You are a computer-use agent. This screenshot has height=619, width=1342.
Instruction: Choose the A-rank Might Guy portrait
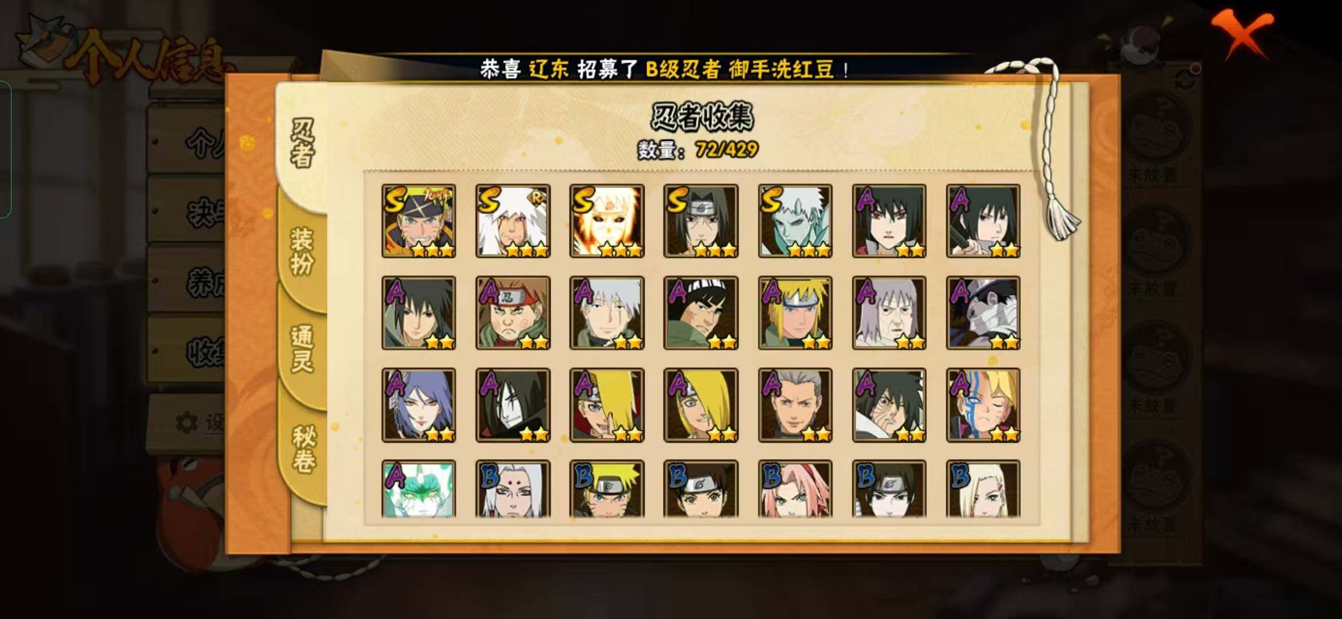point(701,313)
